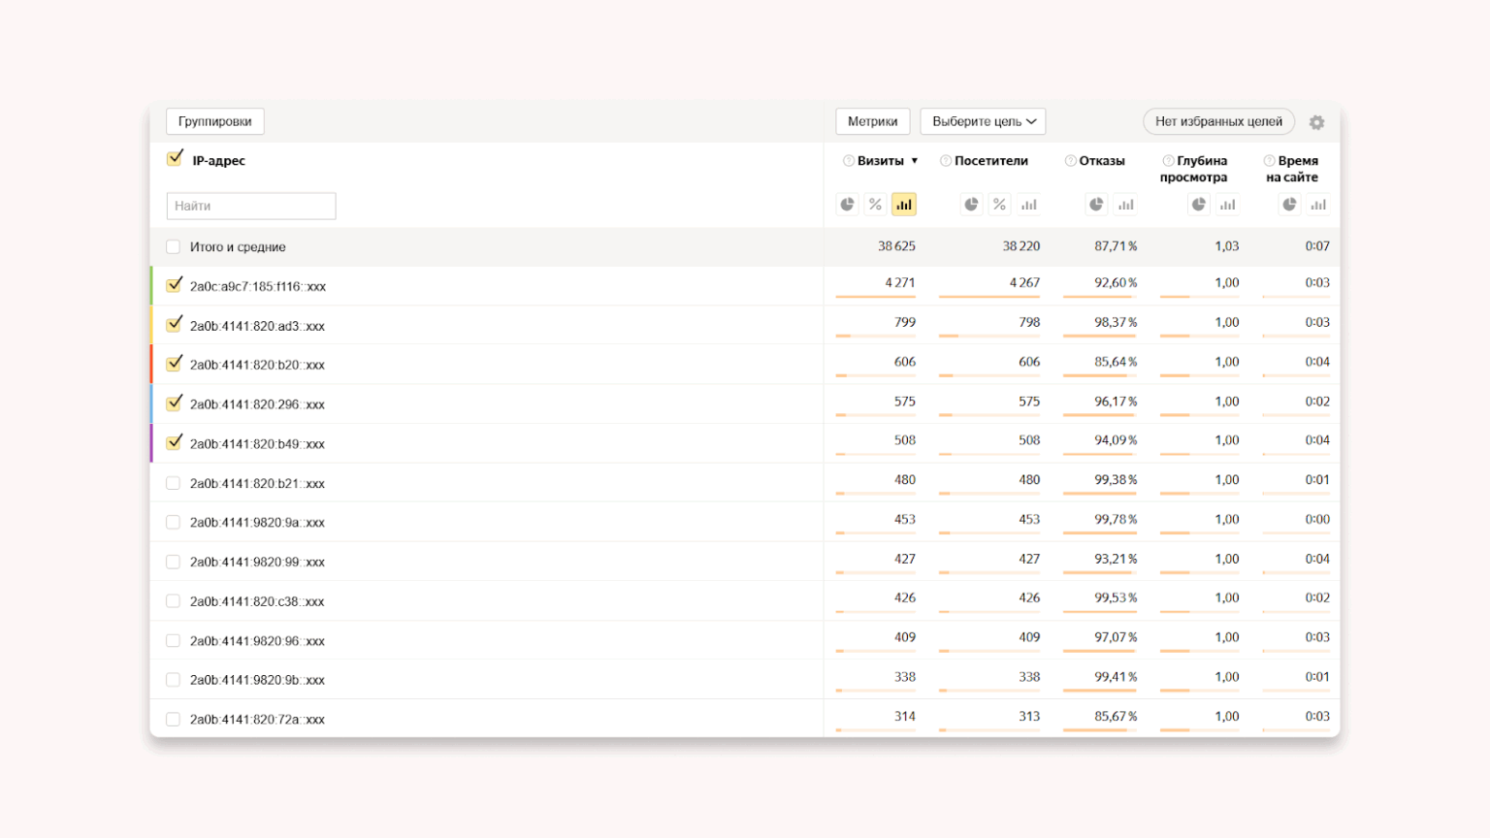Viewport: 1490px width, 838px height.
Task: Select pie chart icon under Посетители
Action: (x=971, y=205)
